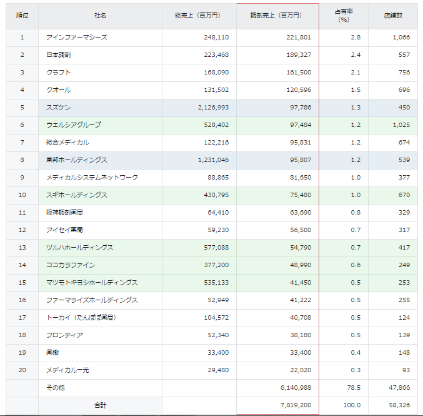Click dispensing sales value 120,596

click(x=299, y=90)
